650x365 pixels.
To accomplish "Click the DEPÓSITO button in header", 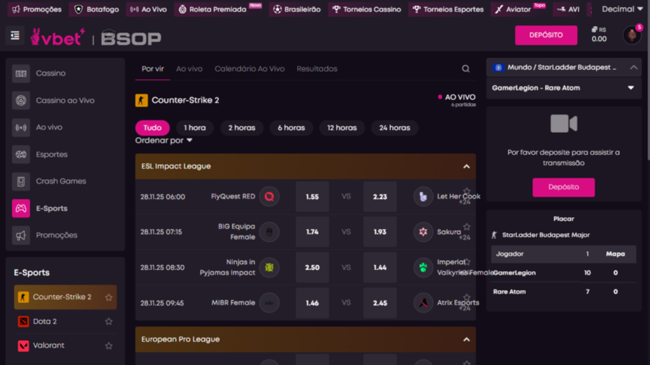I will (546, 35).
